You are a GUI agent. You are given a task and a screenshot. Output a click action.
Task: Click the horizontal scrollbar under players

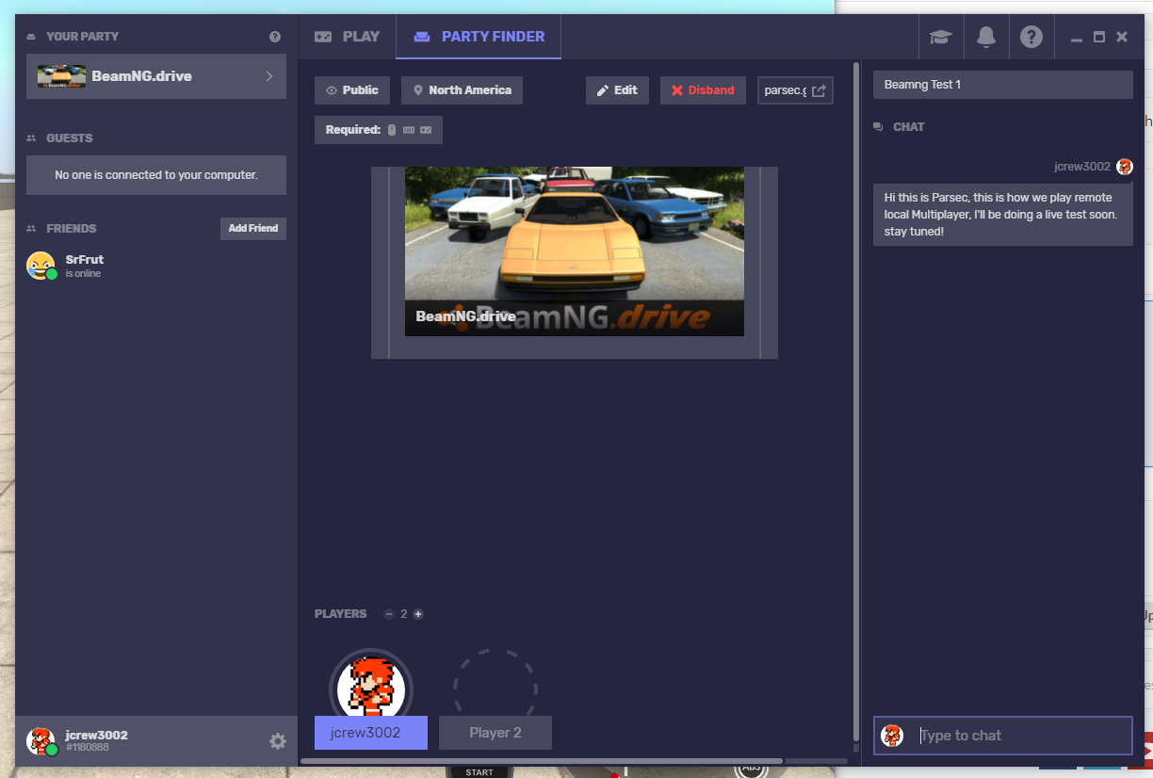(542, 761)
